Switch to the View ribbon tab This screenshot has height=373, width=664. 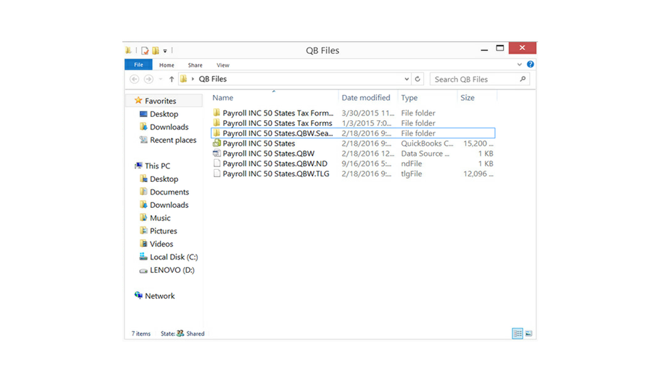[223, 65]
